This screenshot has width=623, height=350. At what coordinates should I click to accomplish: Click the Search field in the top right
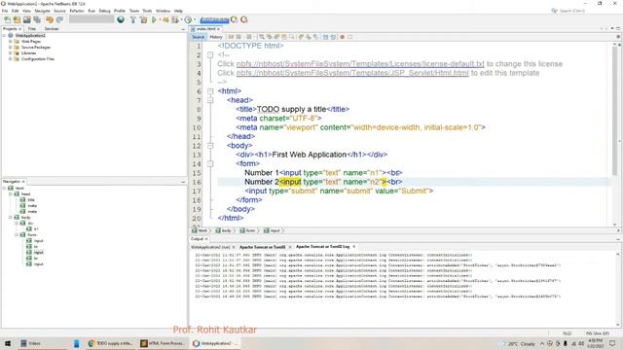click(x=572, y=11)
